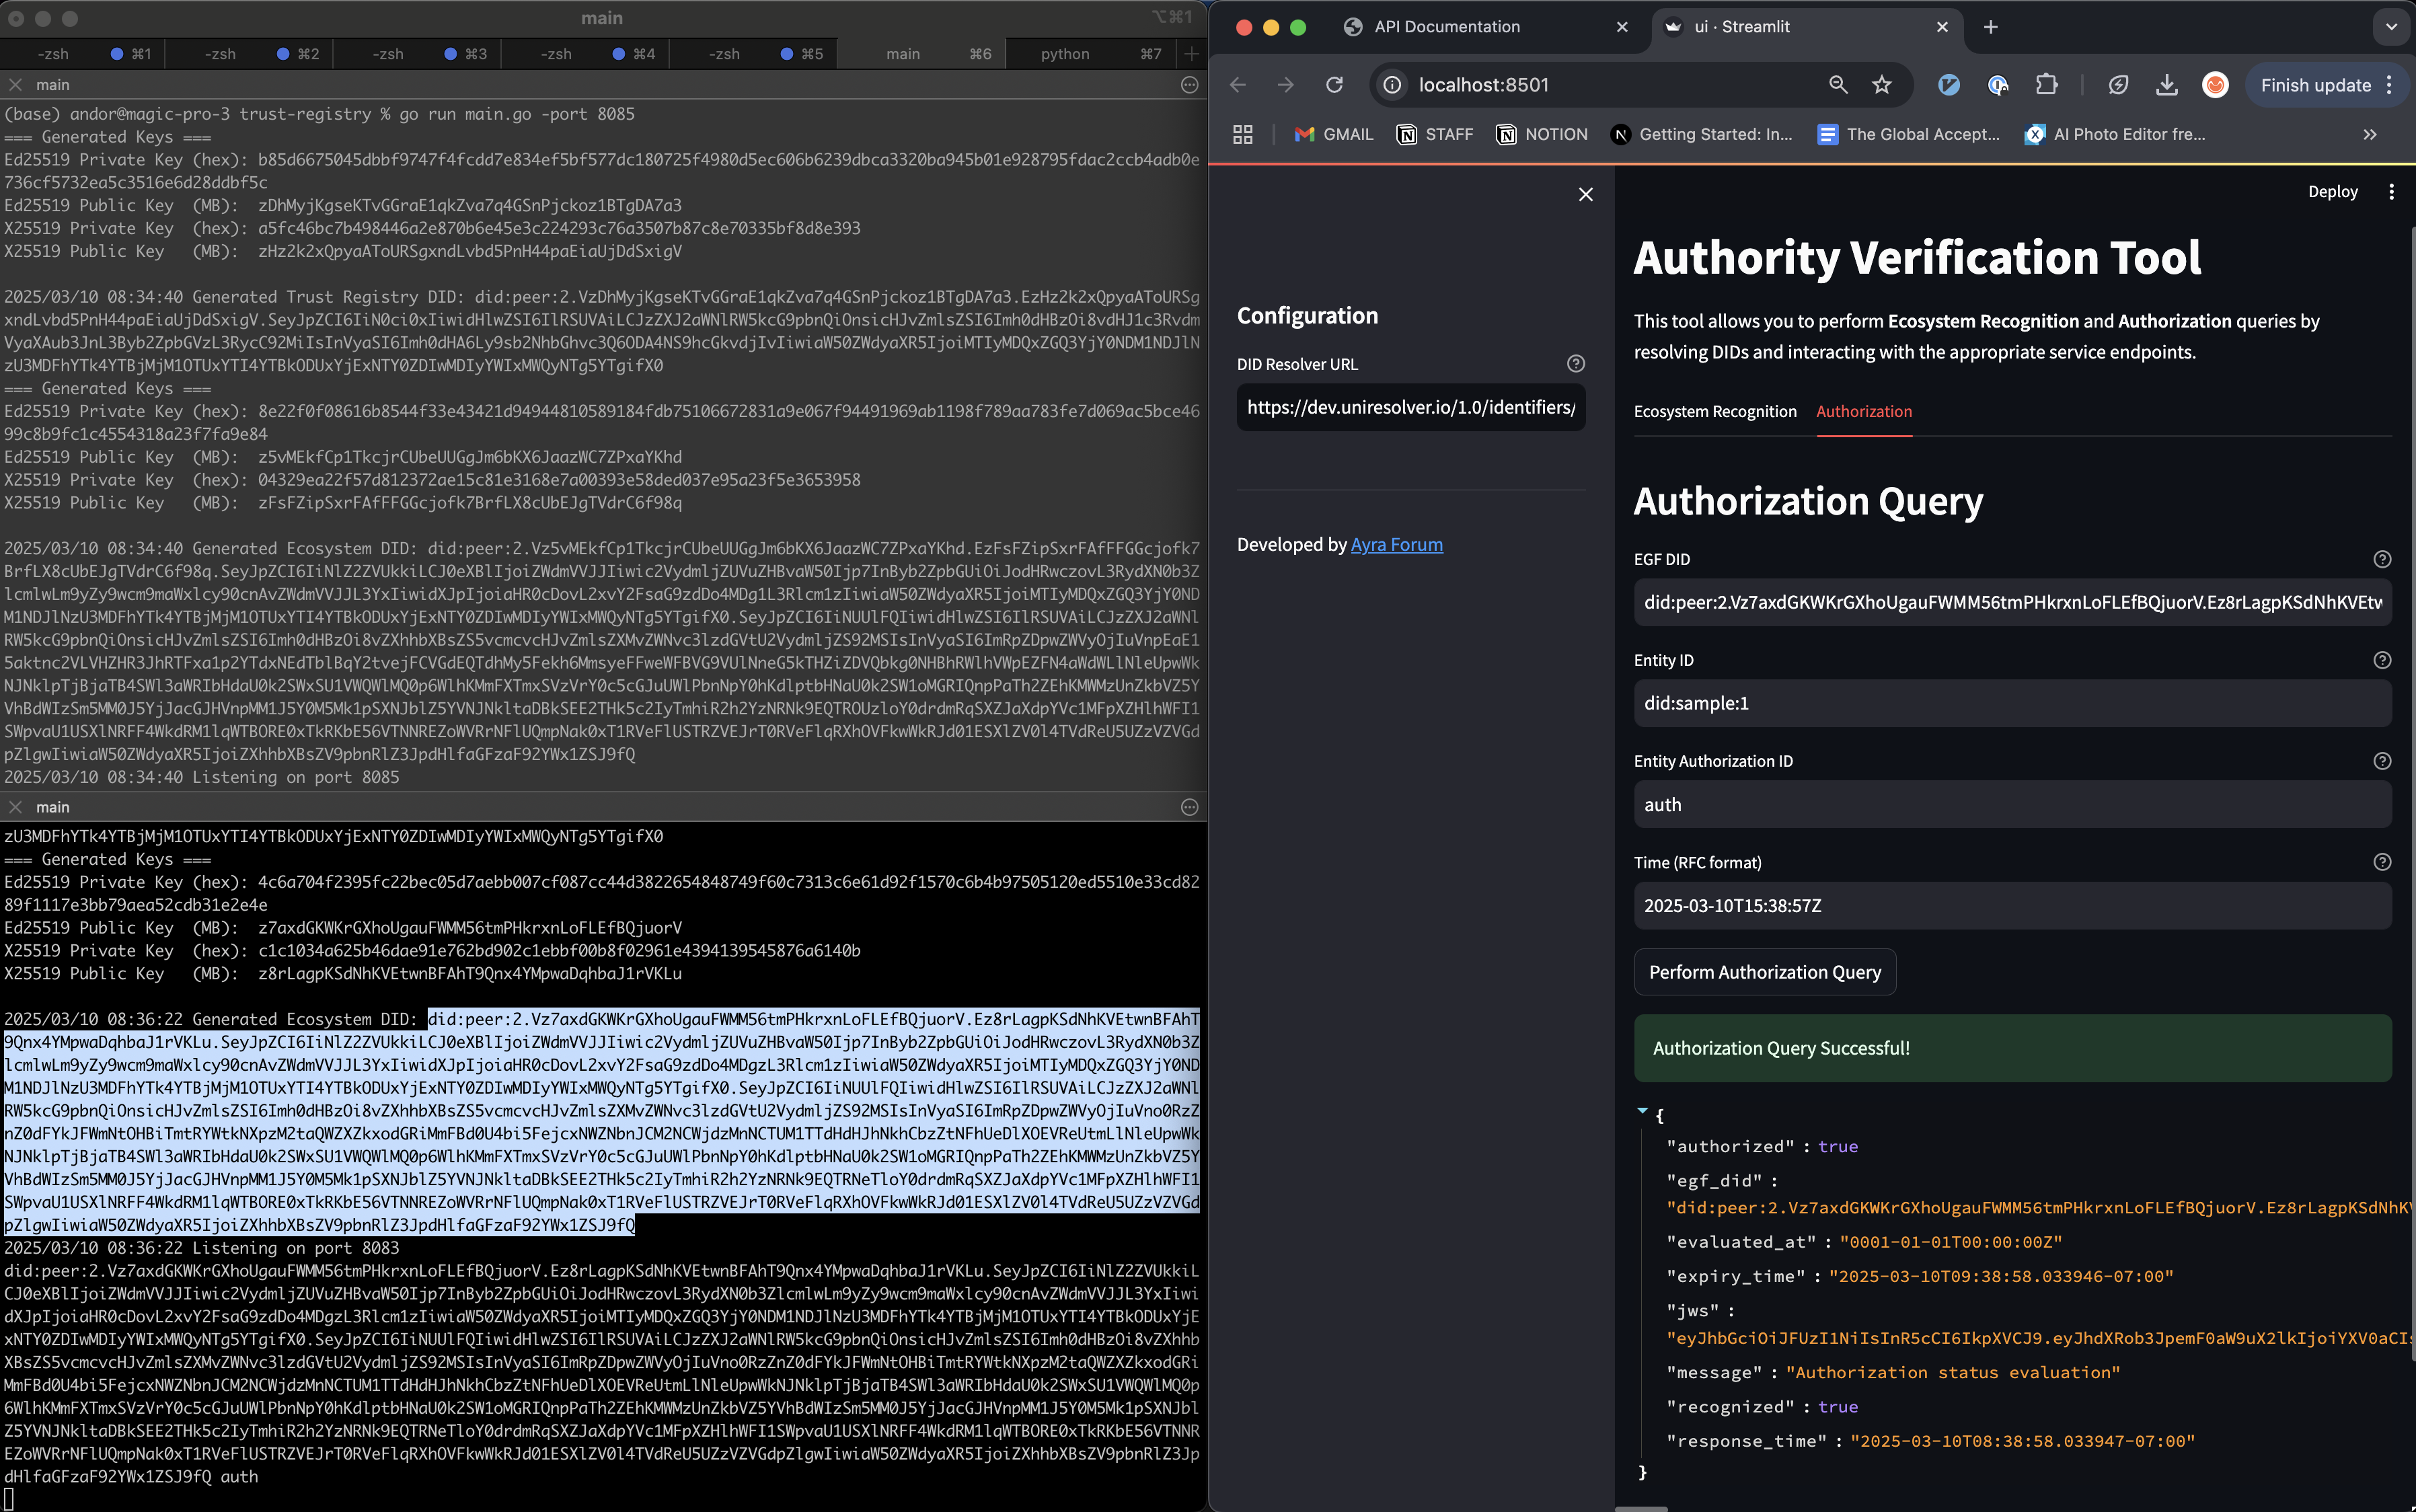Open the bookmarks apps grid icon
This screenshot has width=2416, height=1512.
[1242, 134]
